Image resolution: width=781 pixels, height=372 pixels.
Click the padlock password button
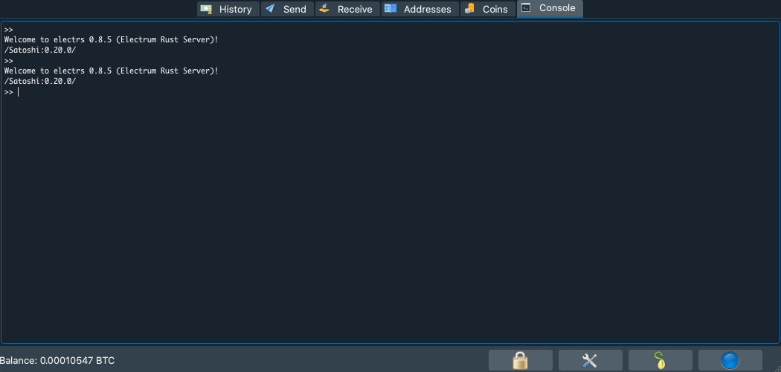point(521,360)
